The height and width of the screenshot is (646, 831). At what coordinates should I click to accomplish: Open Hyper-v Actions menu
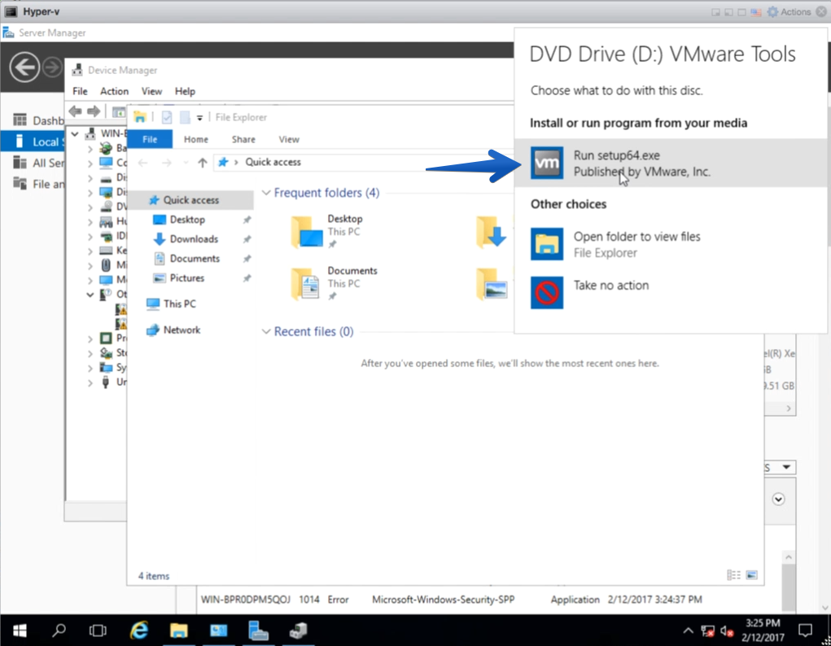coord(789,11)
